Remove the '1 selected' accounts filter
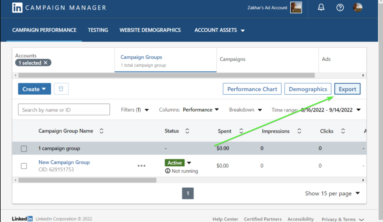Viewport: 383px width, 222px height. coord(46,63)
